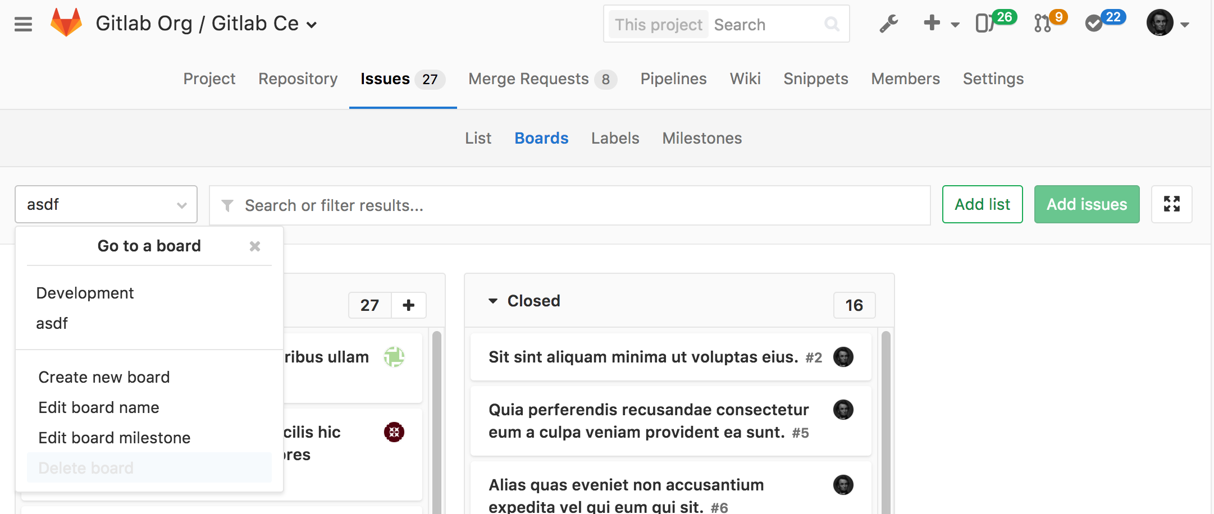Click the filter funnel icon

coord(227,205)
